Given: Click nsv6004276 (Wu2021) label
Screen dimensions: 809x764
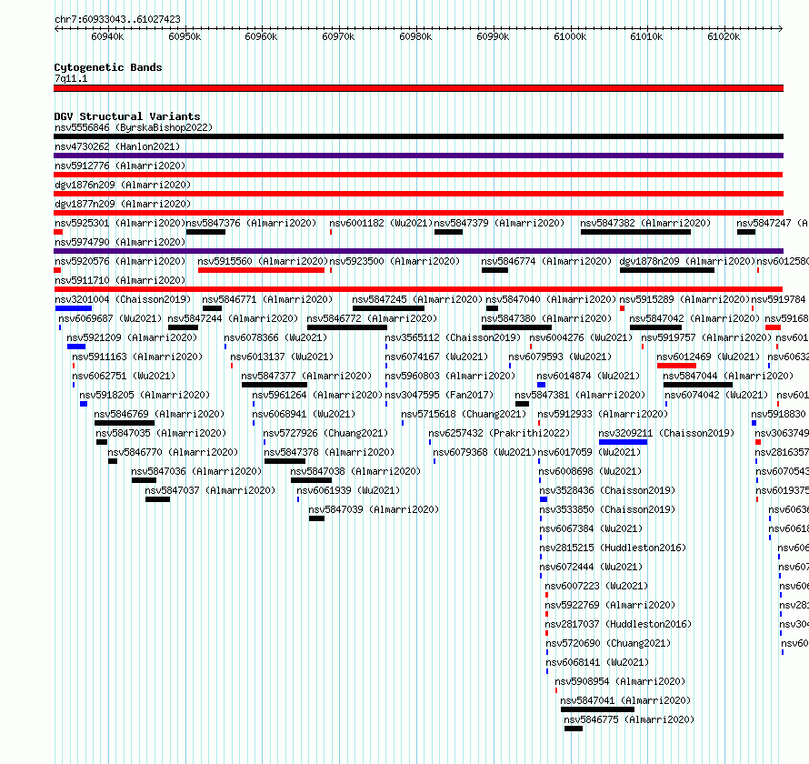Looking at the screenshot, I should point(581,337).
